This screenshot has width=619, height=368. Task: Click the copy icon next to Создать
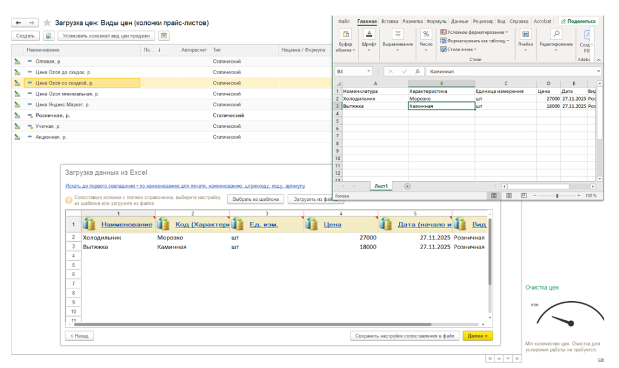pyautogui.click(x=48, y=36)
